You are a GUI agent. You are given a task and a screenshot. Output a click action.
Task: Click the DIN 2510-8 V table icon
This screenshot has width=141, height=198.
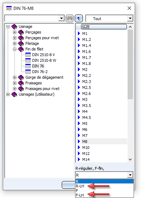tap(28, 55)
